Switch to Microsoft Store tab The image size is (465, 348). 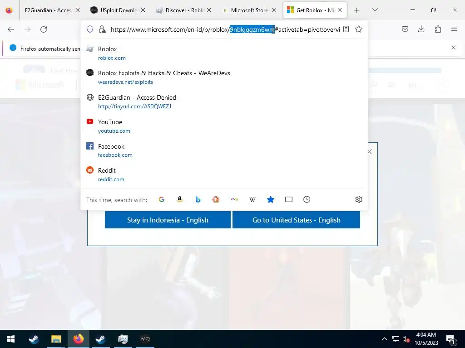[246, 10]
